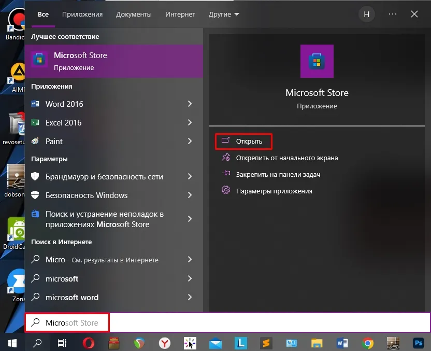
Task: Open the three-dots options menu
Action: [393, 14]
